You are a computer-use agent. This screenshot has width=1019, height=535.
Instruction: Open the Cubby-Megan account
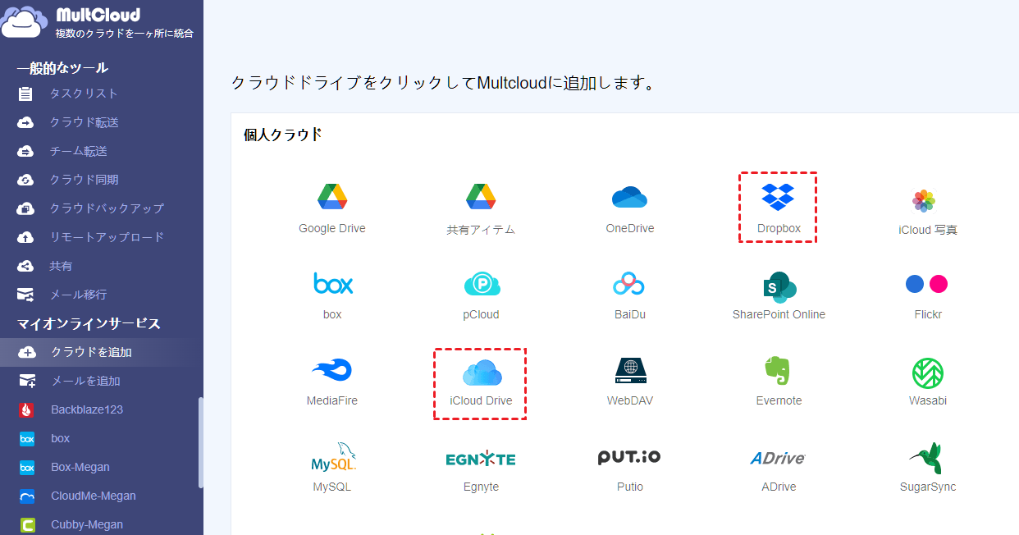[87, 524]
